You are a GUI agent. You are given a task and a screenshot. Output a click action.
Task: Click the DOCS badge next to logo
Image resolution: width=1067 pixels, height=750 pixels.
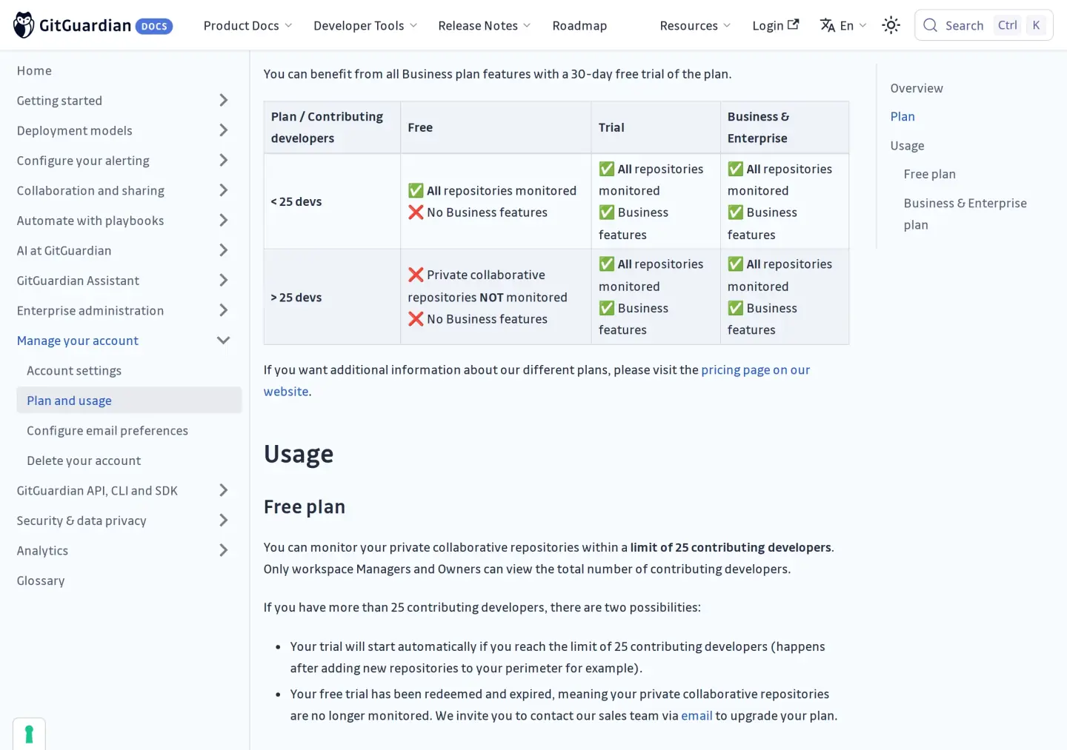[x=154, y=27]
